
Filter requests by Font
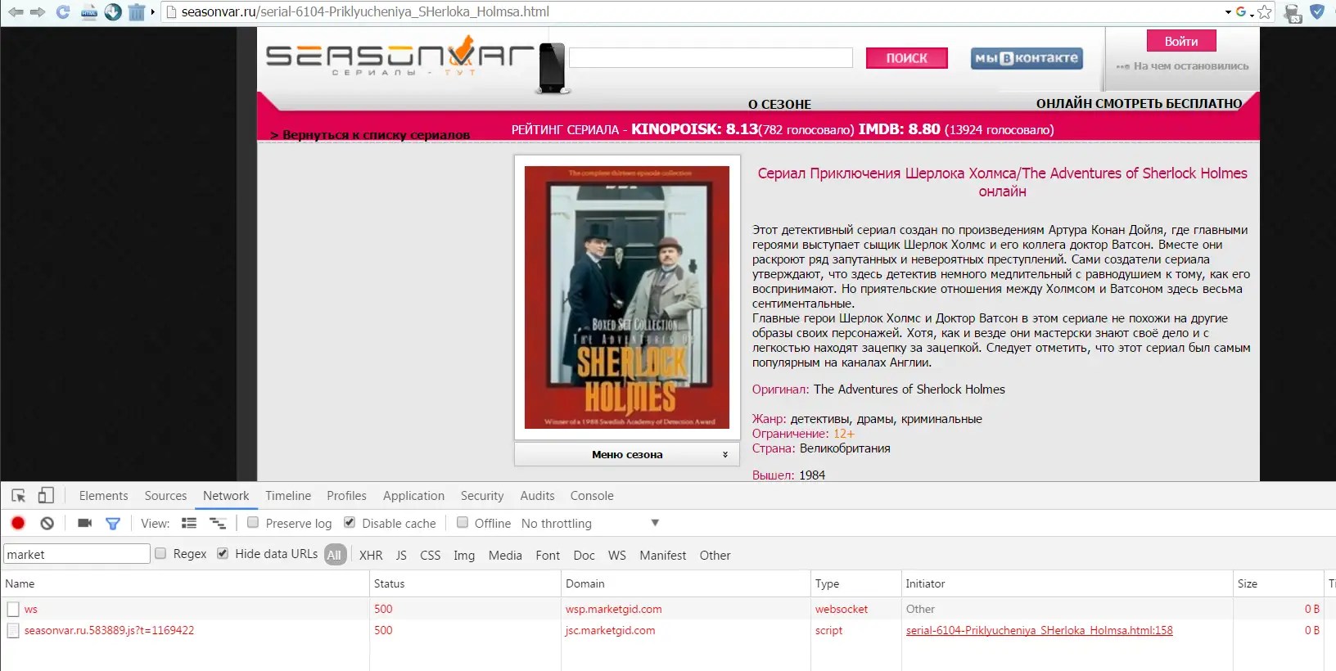(x=548, y=555)
